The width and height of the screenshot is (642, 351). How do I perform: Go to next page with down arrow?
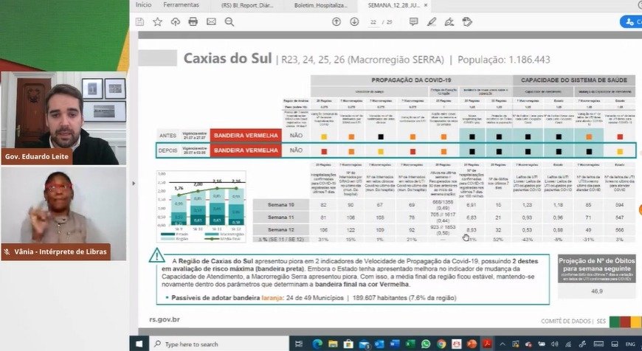(354, 22)
